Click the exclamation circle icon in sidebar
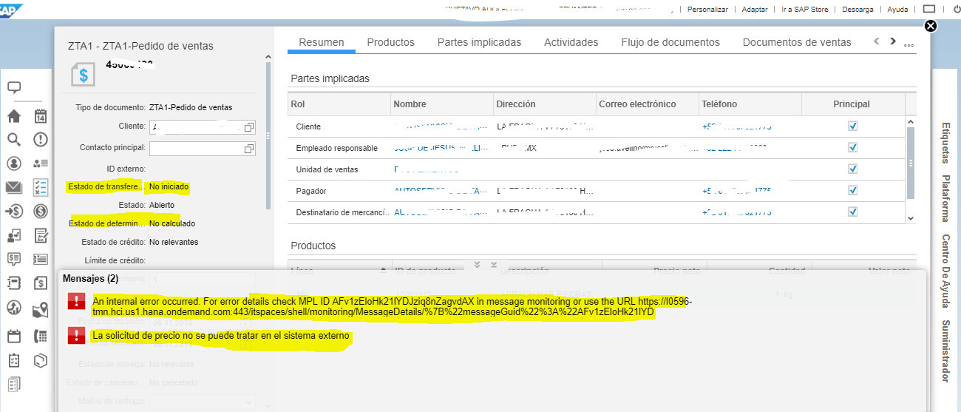The width and height of the screenshot is (961, 412). click(41, 139)
